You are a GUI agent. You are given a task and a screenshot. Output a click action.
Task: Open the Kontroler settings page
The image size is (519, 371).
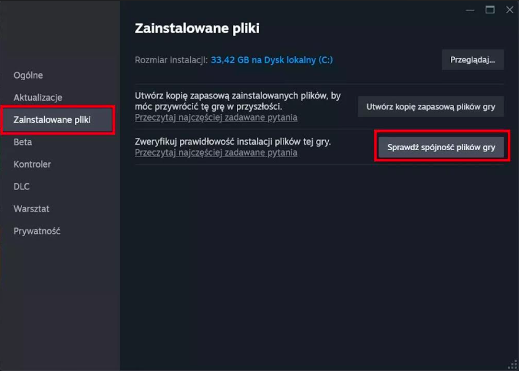point(32,164)
